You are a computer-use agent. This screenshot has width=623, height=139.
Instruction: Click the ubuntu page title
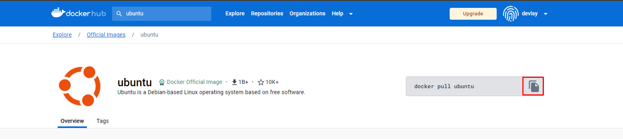tap(135, 82)
